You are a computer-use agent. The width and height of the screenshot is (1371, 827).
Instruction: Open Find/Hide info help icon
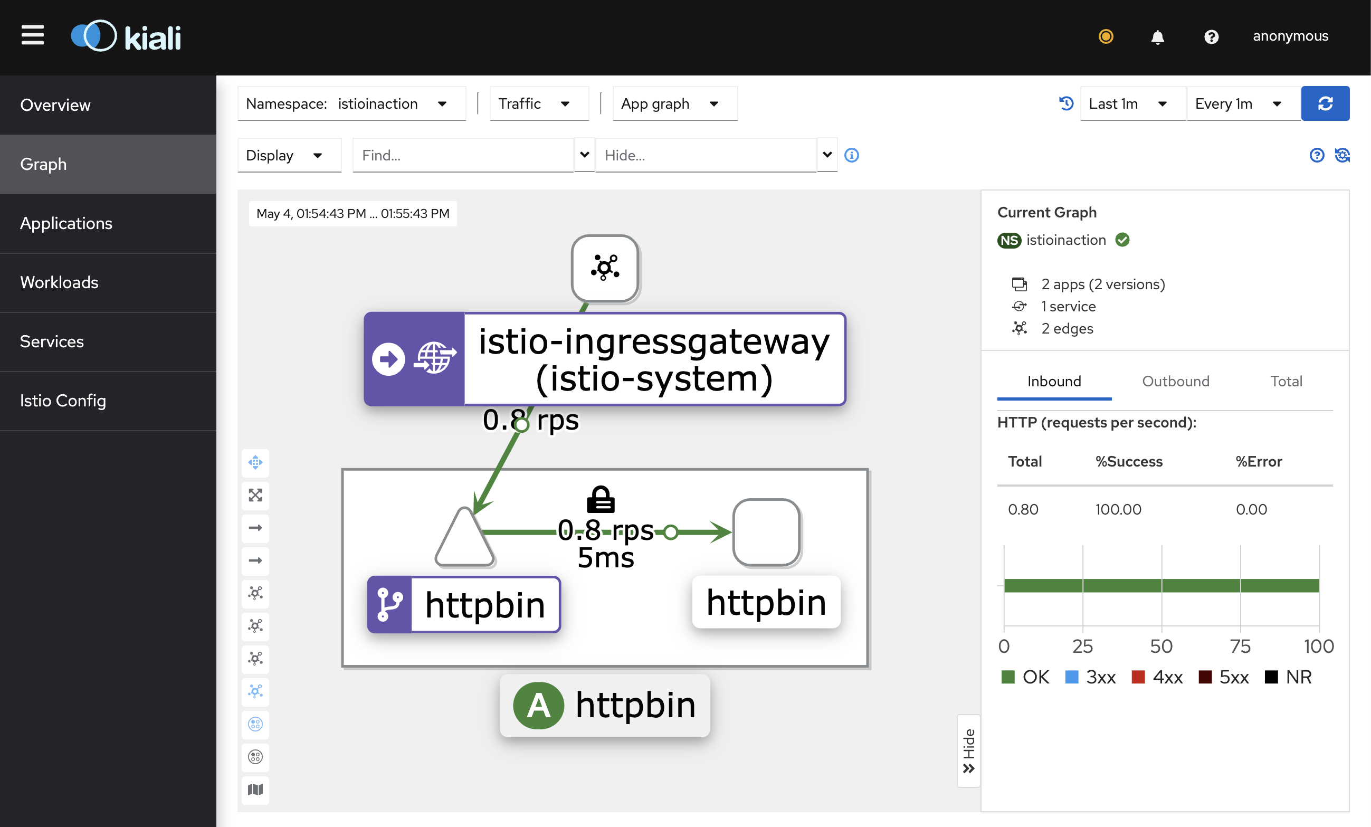pos(851,155)
